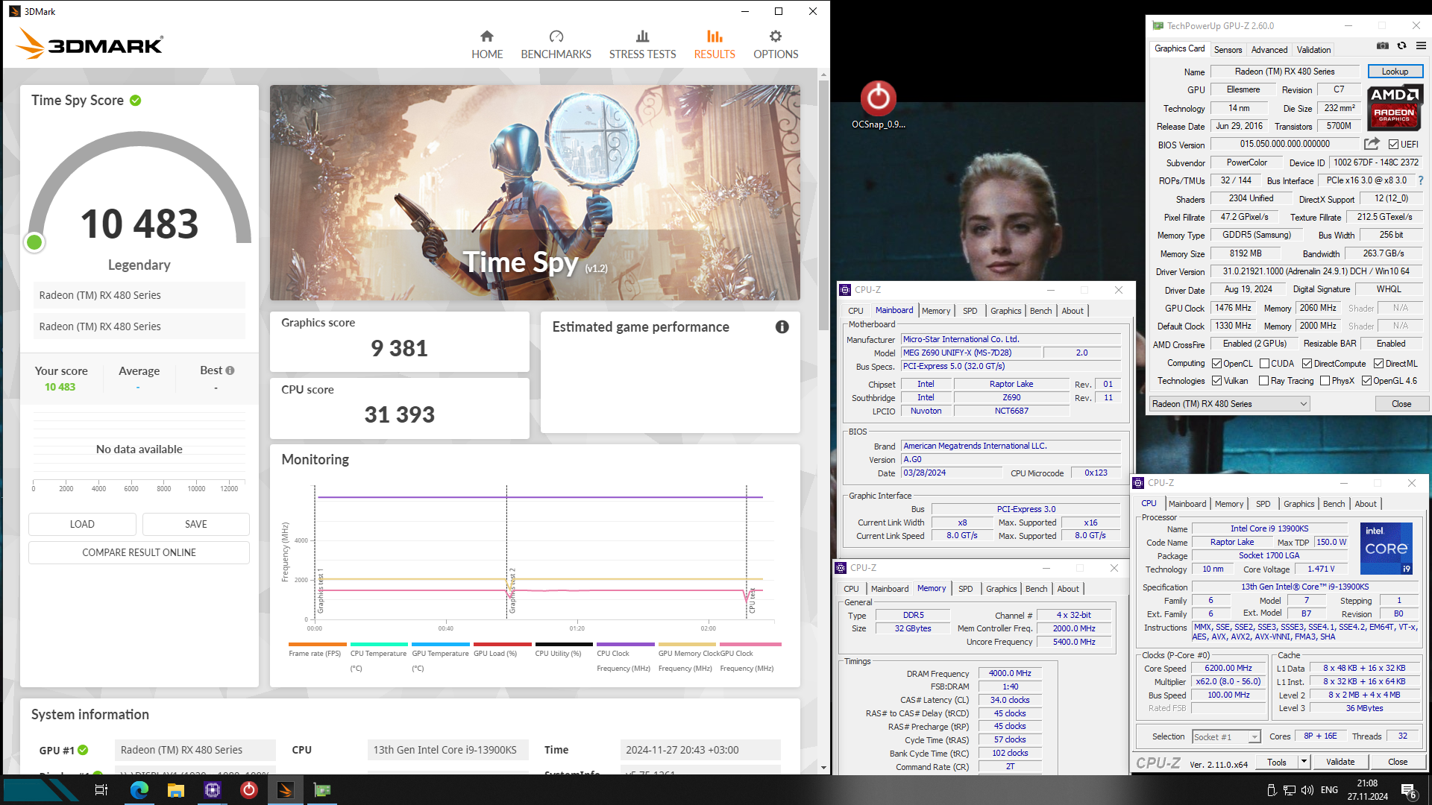Screen dimensions: 1432x805
Task: Toggle the DirectML checkbox in GPU-Z
Action: pos(1379,364)
